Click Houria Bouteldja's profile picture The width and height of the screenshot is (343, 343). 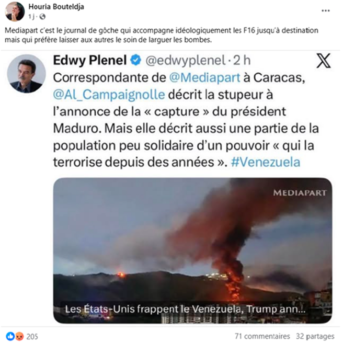pyautogui.click(x=15, y=12)
